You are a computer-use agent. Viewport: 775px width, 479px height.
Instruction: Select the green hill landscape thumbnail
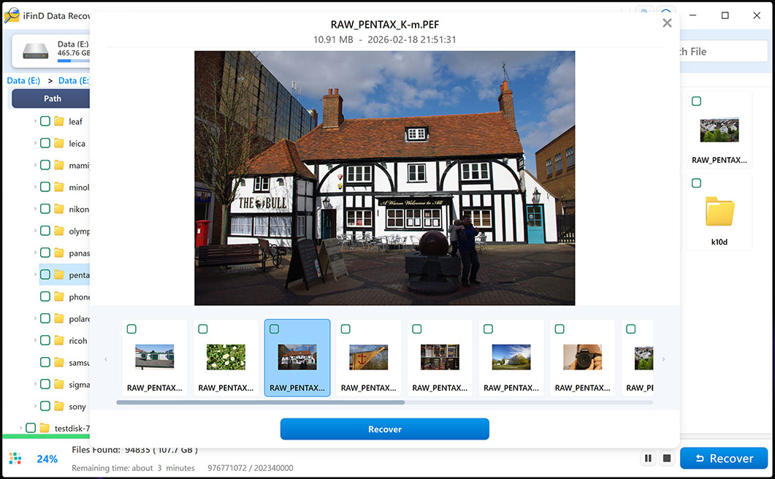pos(511,357)
